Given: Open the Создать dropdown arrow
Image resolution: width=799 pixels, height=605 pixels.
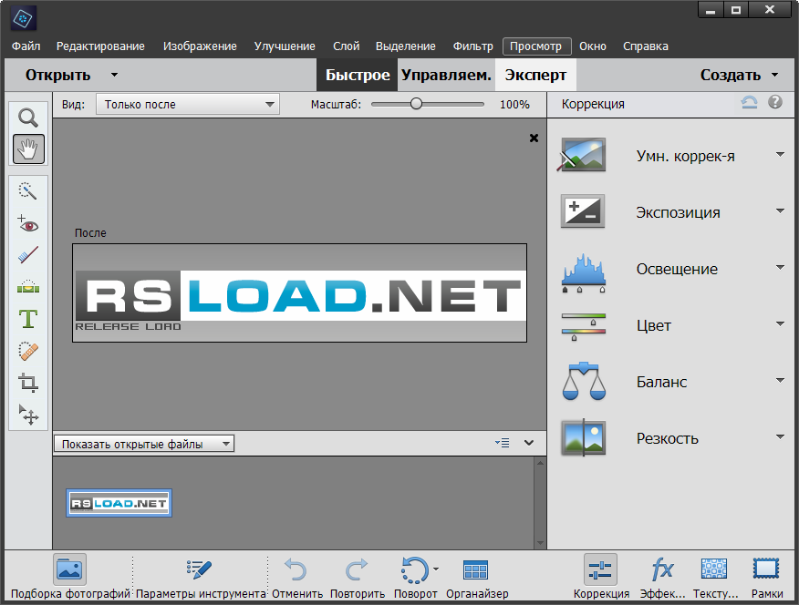Looking at the screenshot, I should (775, 75).
